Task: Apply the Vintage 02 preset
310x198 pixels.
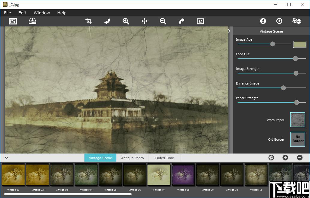Action: [37, 175]
